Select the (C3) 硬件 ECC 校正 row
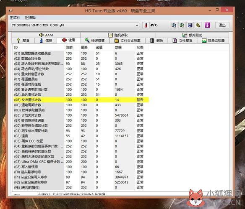The width and height of the screenshot is (245, 209). click(x=81, y=141)
